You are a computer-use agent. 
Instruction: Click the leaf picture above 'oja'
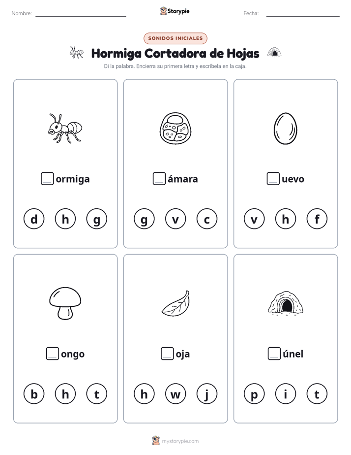[176, 303]
